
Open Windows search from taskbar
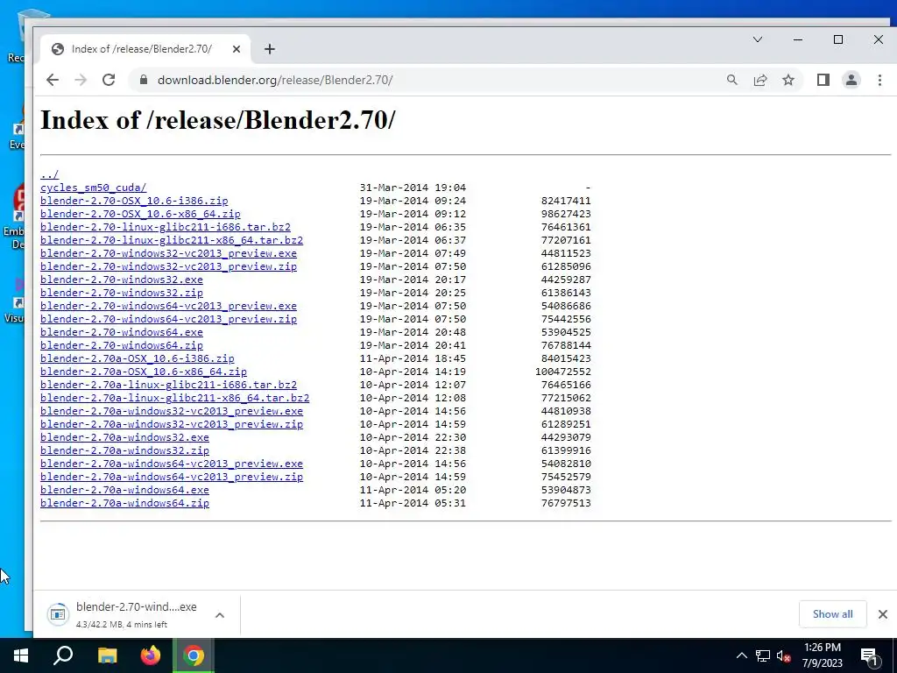(63, 655)
